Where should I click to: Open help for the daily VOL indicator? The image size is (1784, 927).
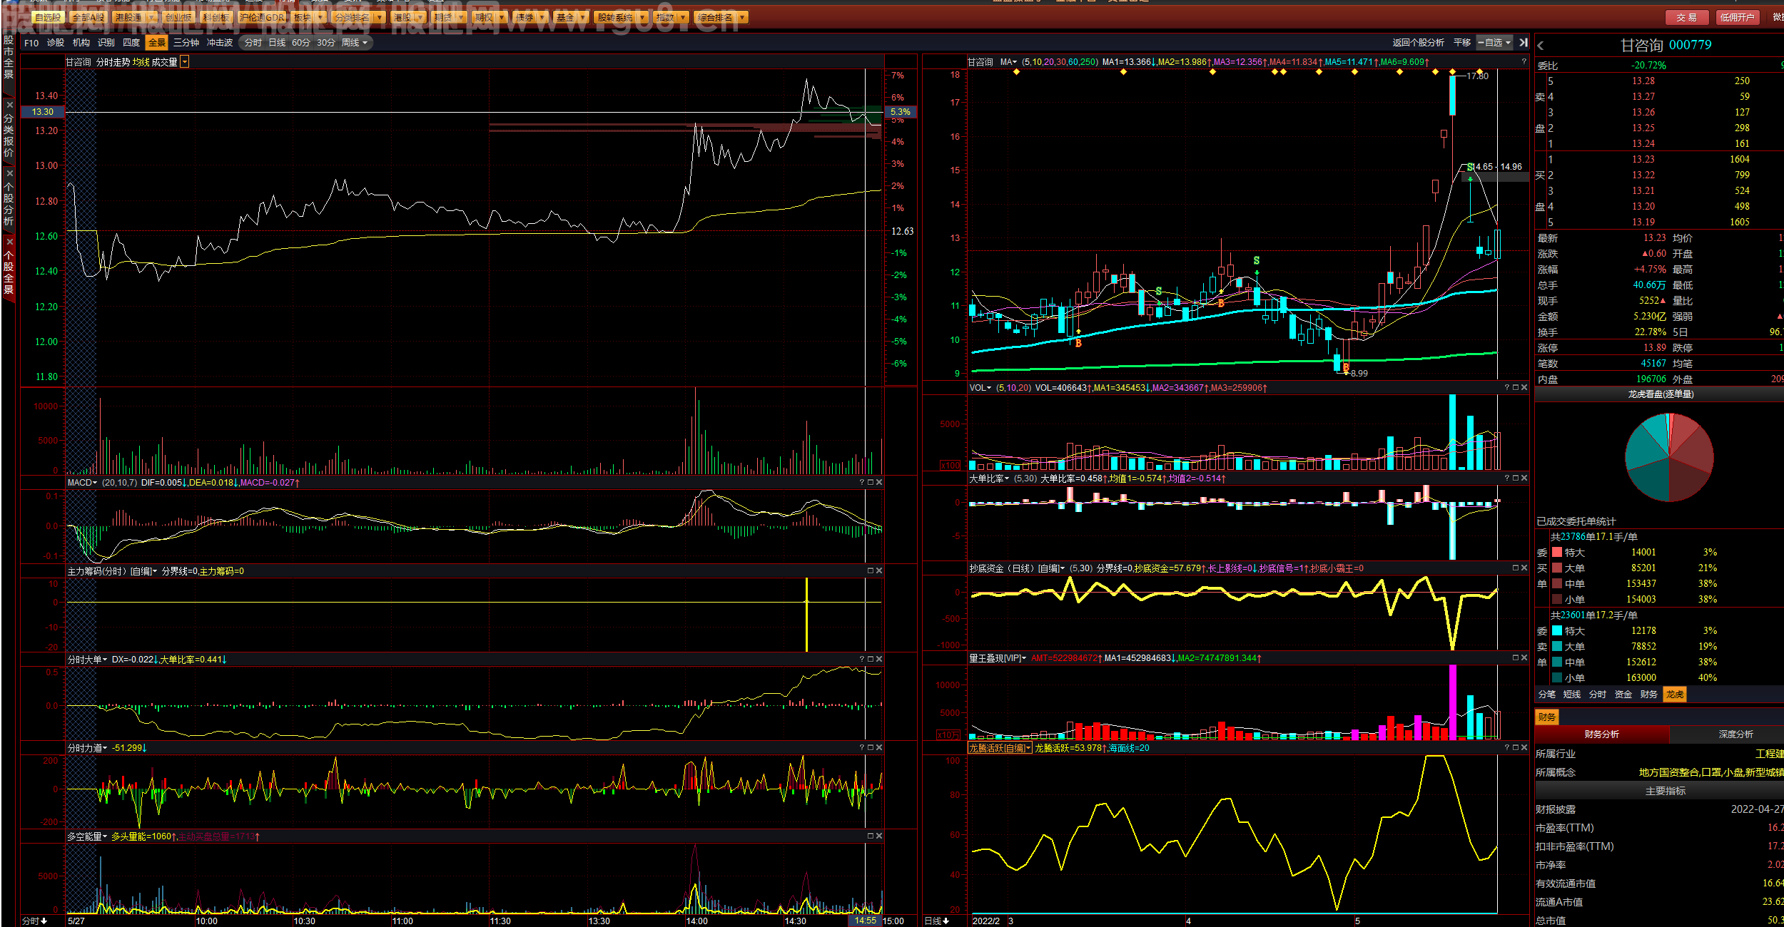coord(1507,388)
